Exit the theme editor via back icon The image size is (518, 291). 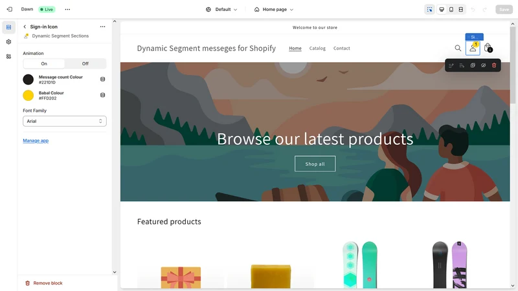pyautogui.click(x=9, y=9)
